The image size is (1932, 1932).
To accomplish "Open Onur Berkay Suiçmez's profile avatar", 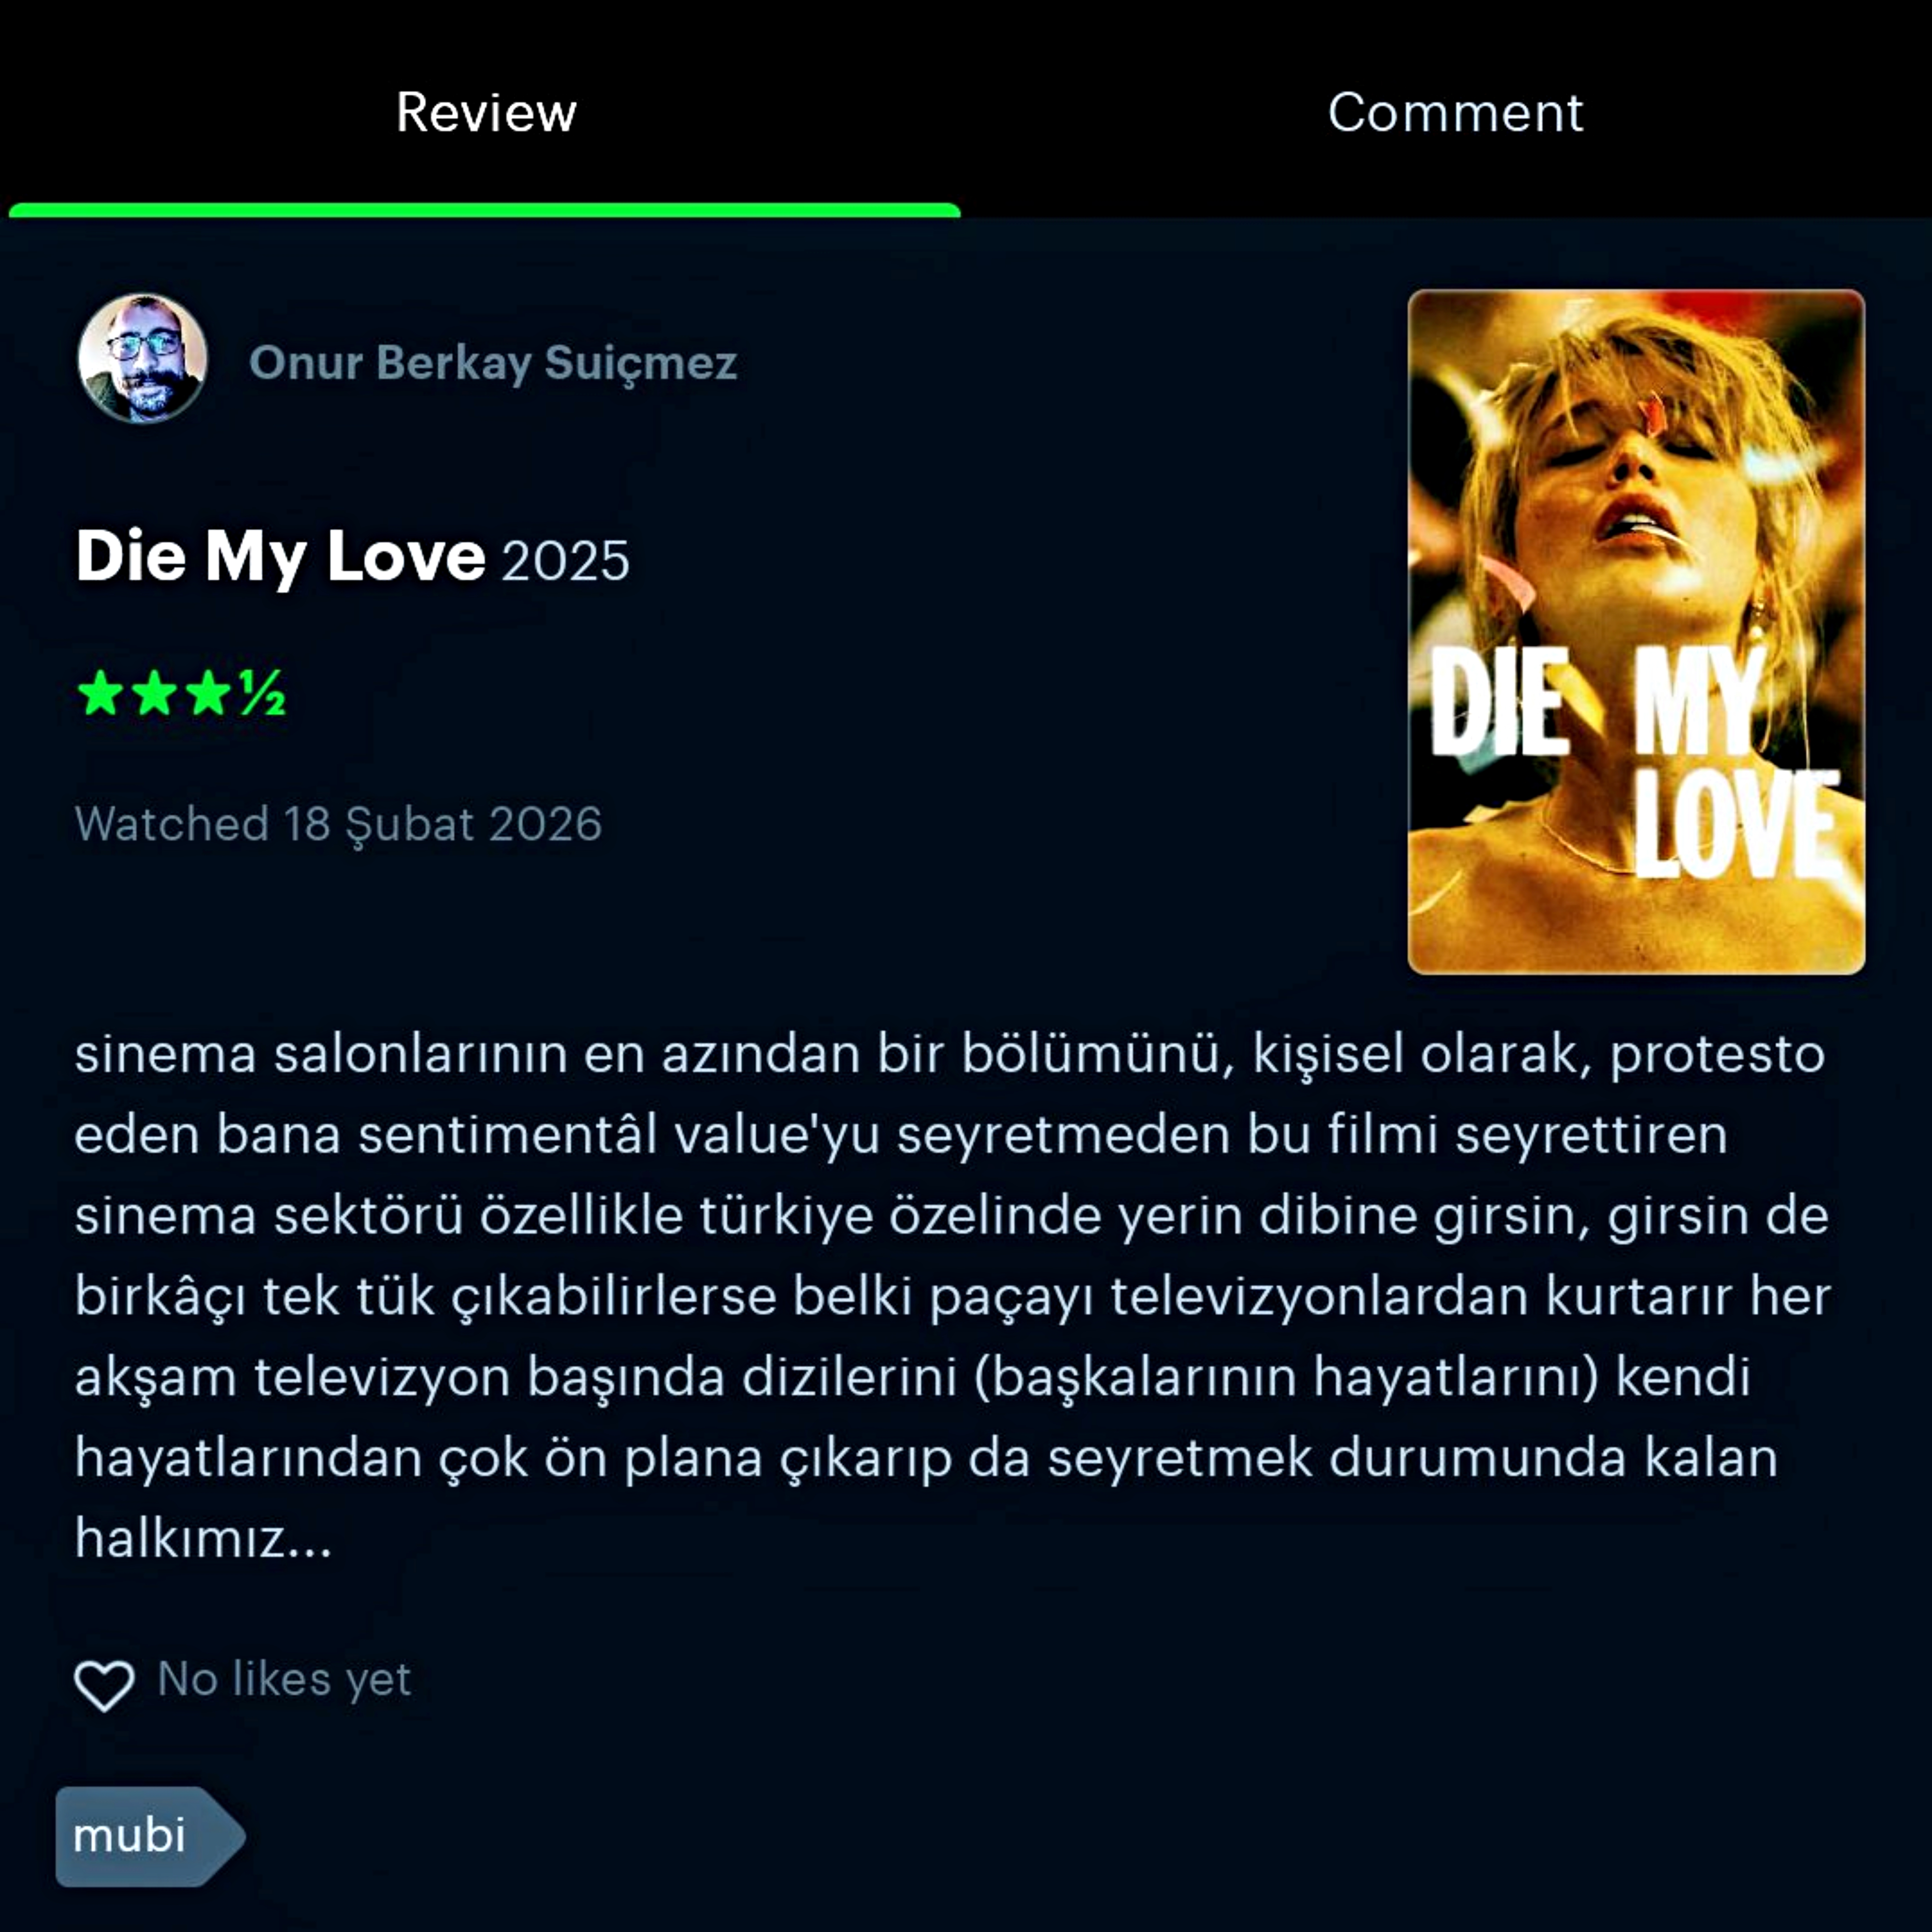I will [143, 358].
